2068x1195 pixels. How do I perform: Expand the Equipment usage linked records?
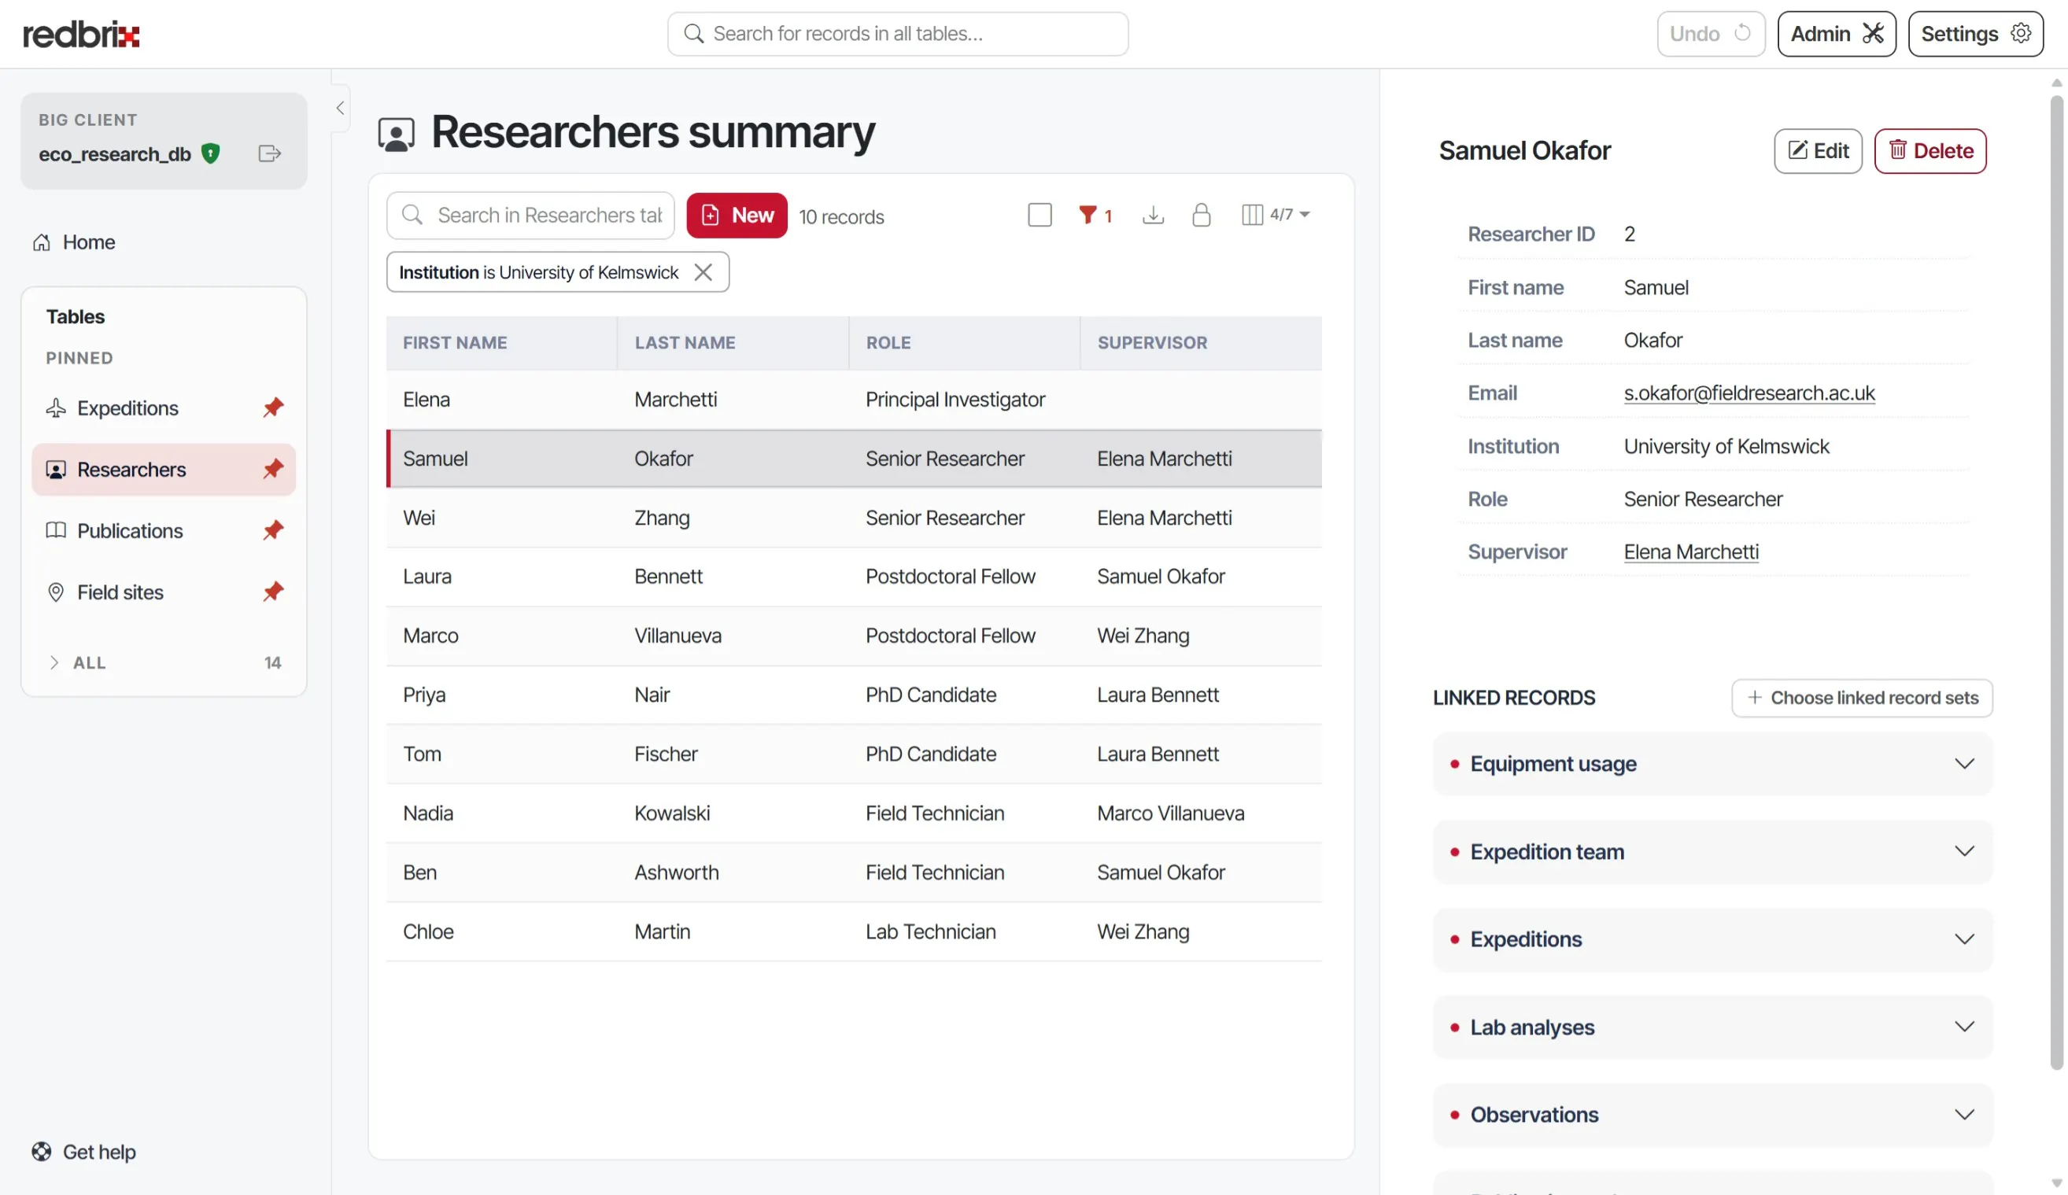click(1712, 764)
